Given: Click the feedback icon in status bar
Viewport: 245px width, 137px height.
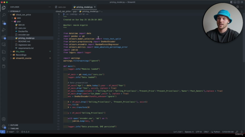Looking at the screenshot, I should [x=237, y=132].
